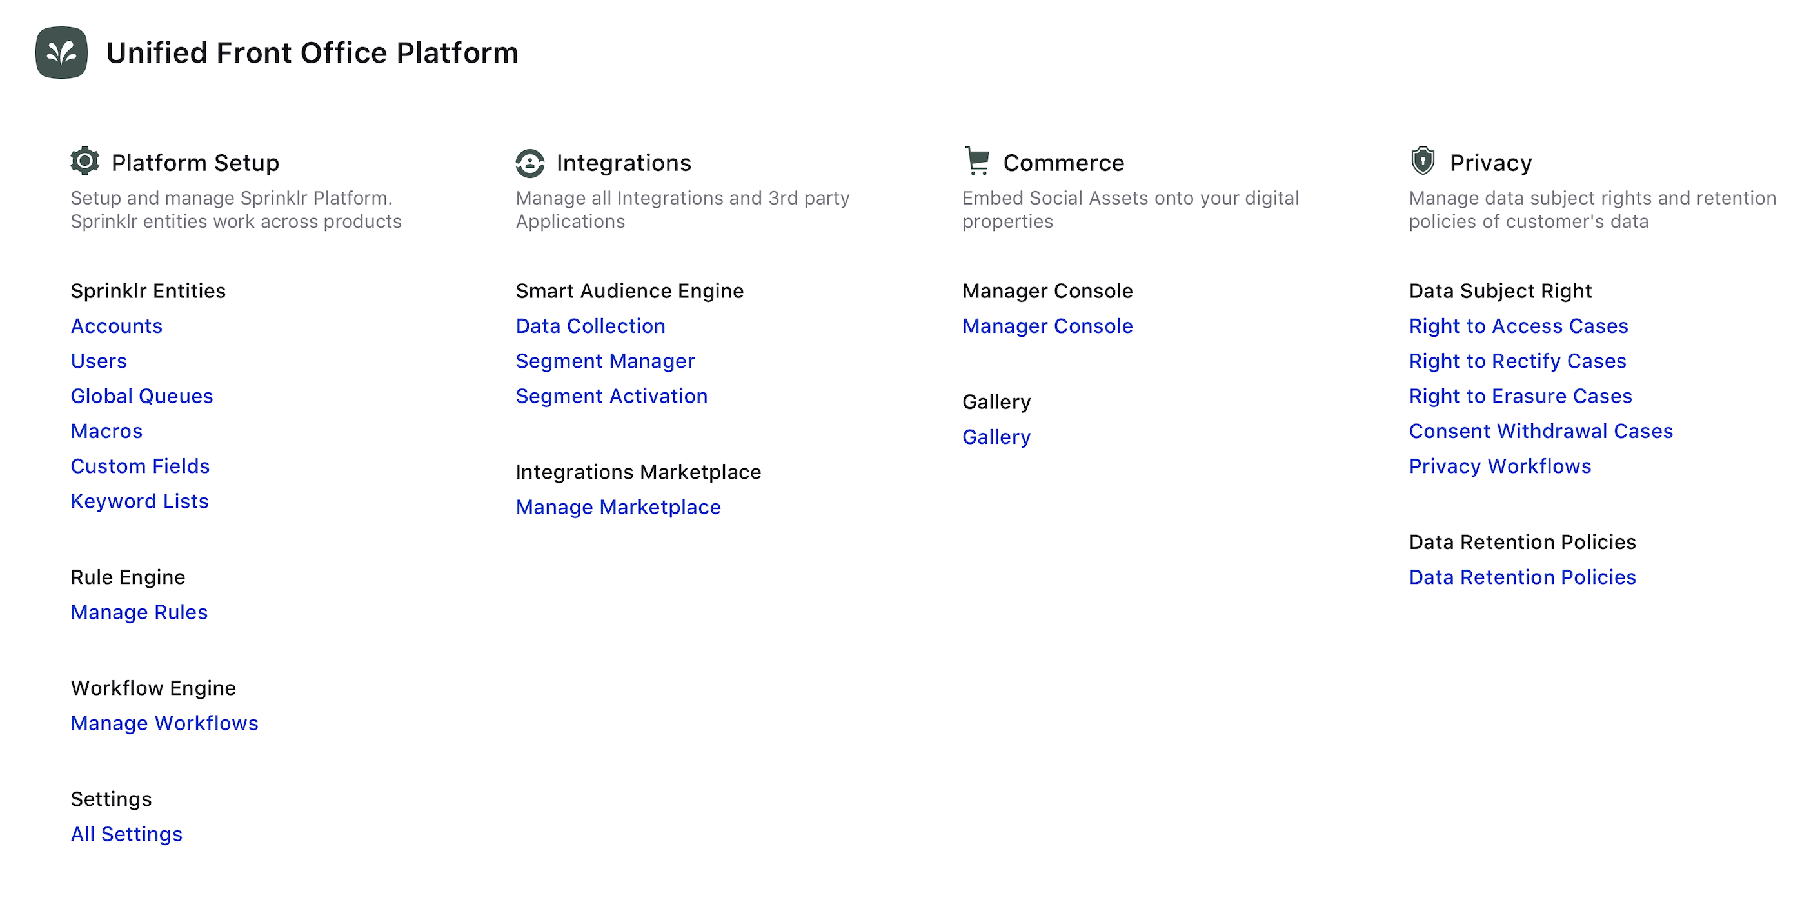Screen dimensions: 1811x911
Task: Open Right to Erasure Cases
Action: (x=1521, y=396)
